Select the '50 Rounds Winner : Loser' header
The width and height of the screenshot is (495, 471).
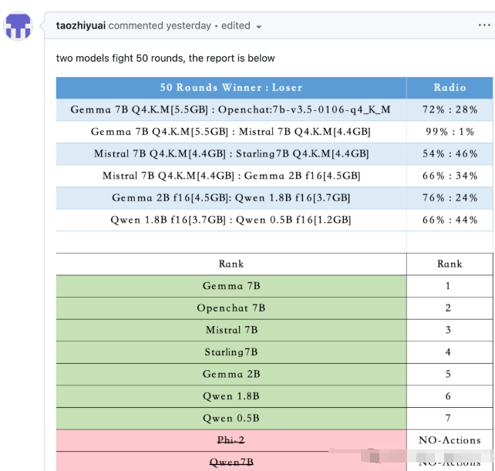pos(231,87)
